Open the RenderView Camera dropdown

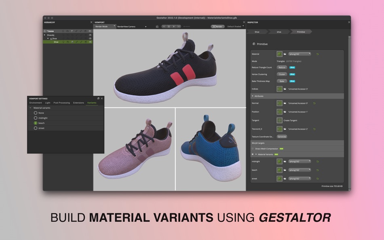pos(132,26)
